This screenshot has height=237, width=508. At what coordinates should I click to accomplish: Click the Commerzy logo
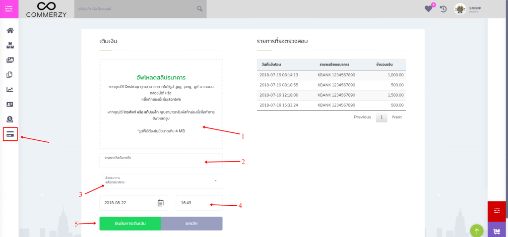(x=46, y=9)
